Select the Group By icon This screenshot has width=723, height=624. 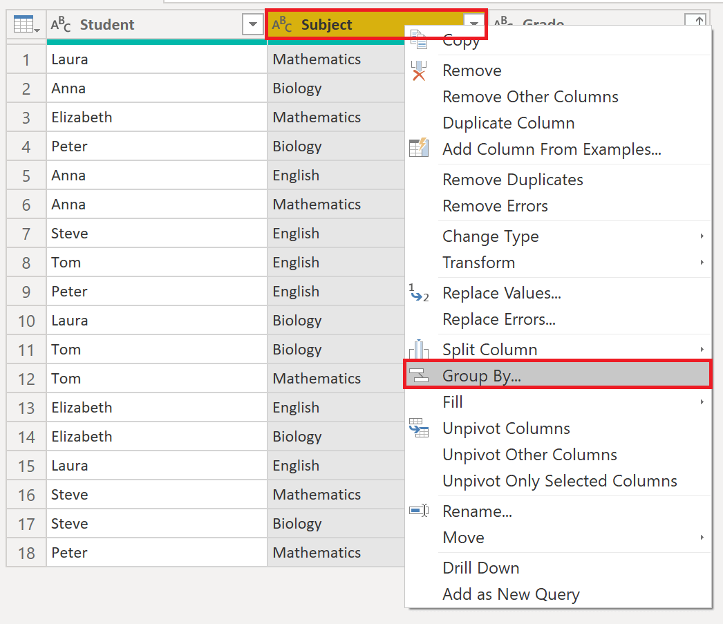[x=419, y=375]
